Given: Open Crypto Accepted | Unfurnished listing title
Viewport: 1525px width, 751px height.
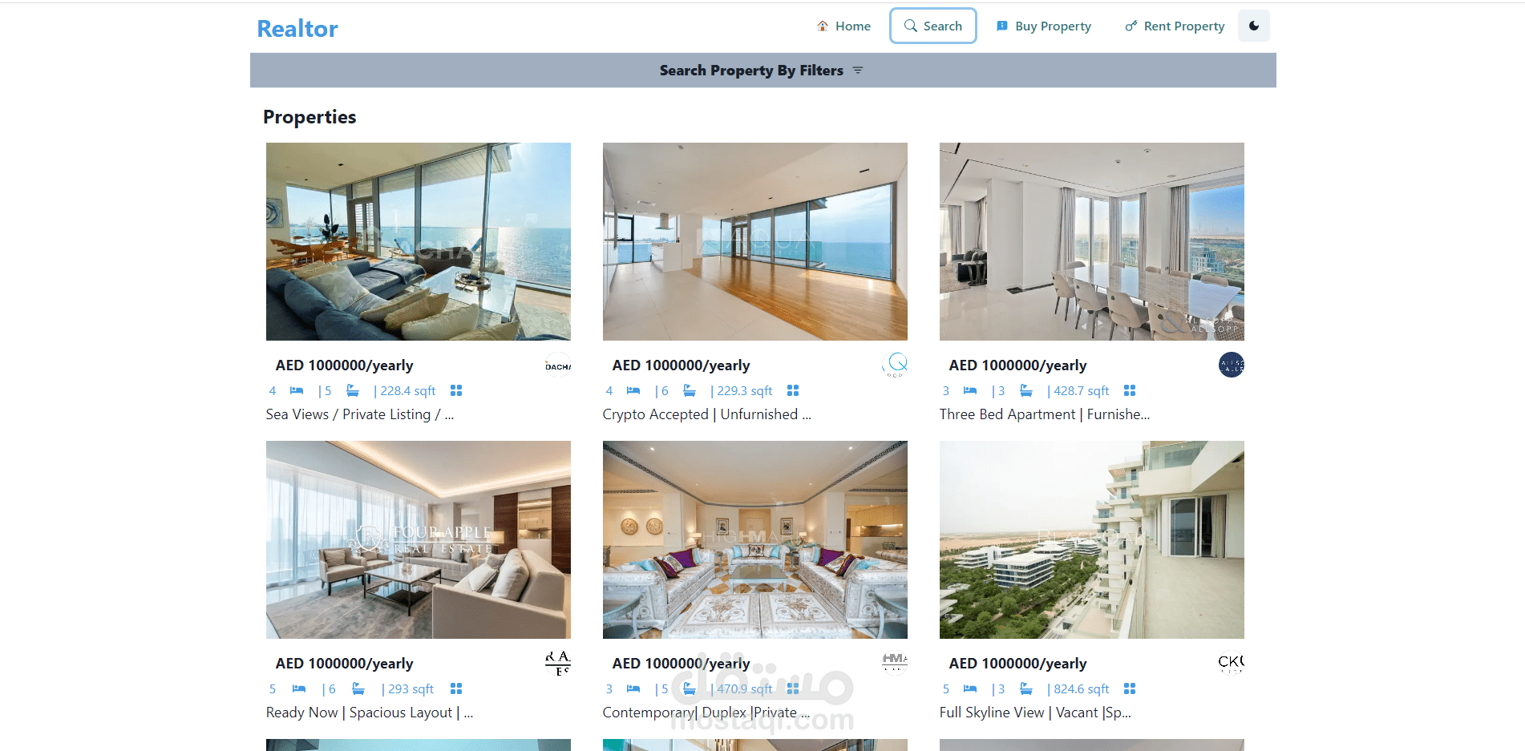Looking at the screenshot, I should pyautogui.click(x=706, y=414).
